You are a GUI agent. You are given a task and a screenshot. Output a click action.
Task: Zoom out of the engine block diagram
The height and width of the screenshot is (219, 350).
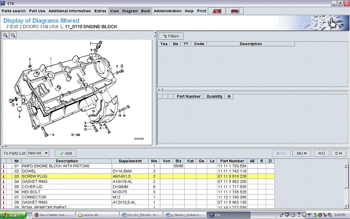click(x=13, y=35)
